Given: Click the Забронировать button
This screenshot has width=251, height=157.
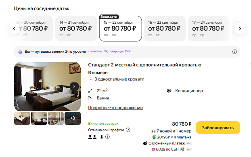Looking at the screenshot, I should point(218,128).
